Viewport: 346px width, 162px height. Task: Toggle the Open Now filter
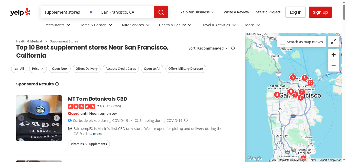(60, 69)
